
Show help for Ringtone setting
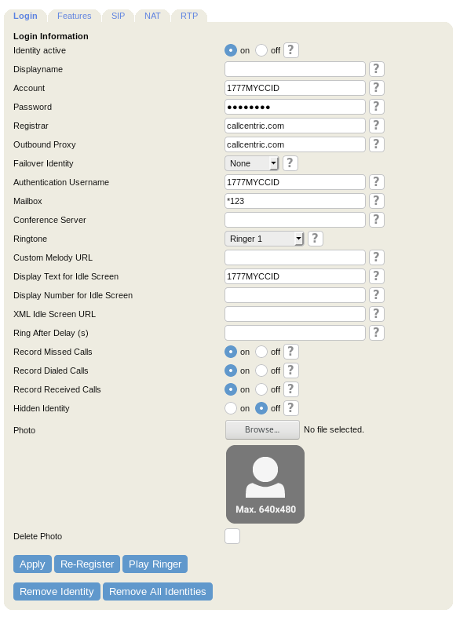(x=316, y=239)
